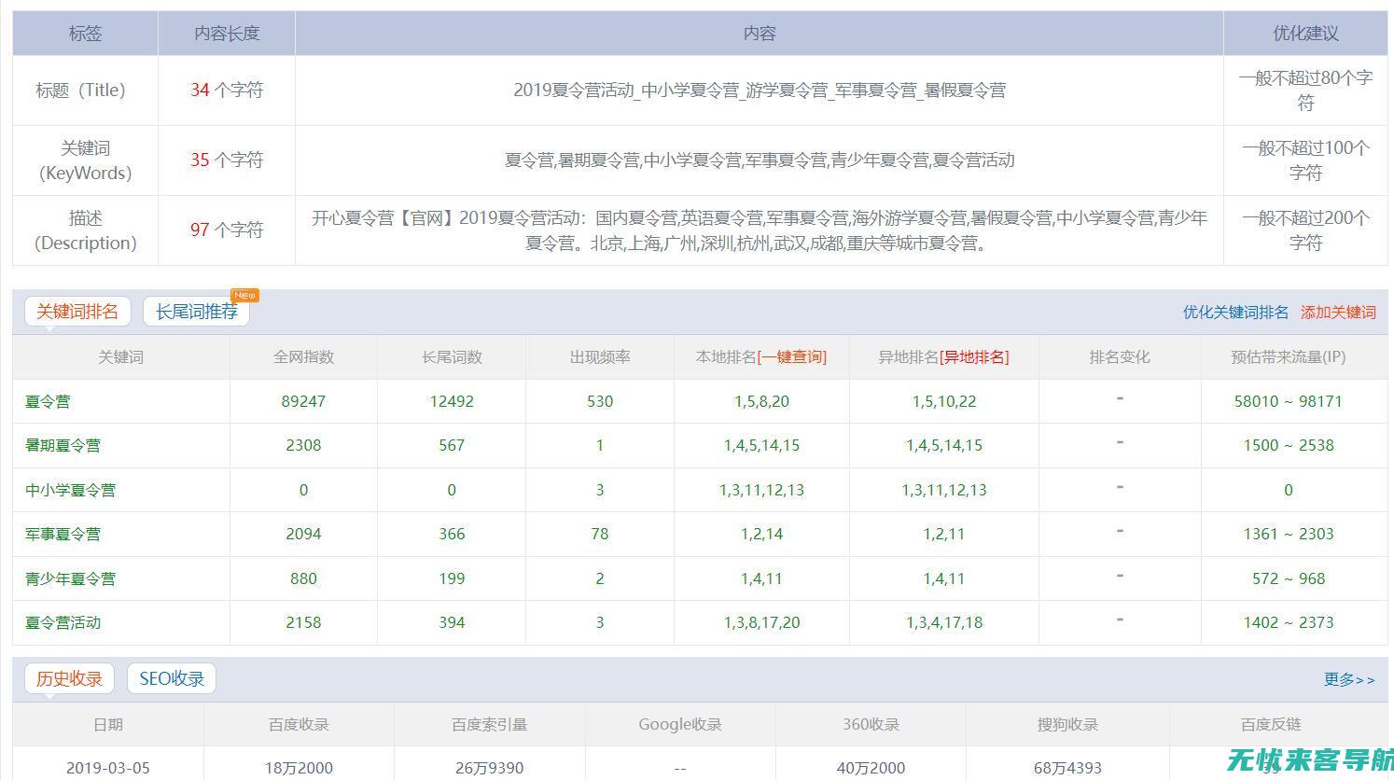Click the 异地排名 link in column header
The image size is (1394, 780).
(974, 357)
